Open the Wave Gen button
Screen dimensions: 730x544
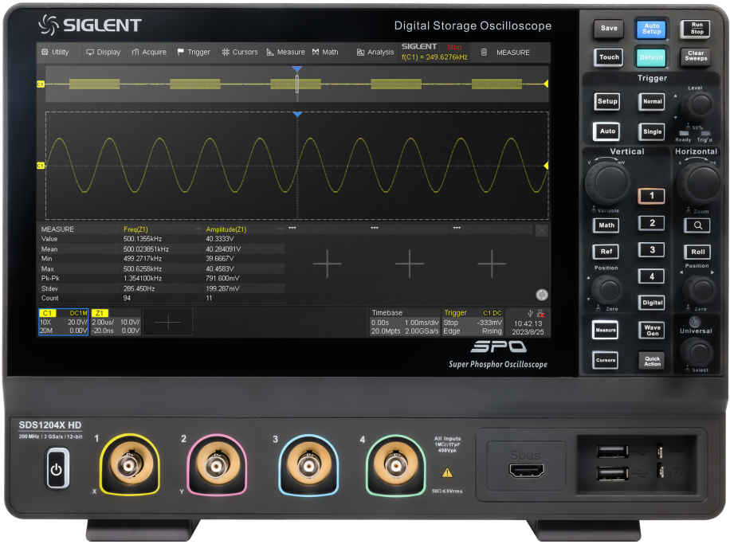coord(652,331)
